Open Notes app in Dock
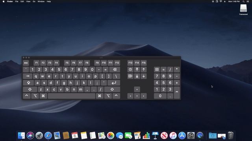 84,136
